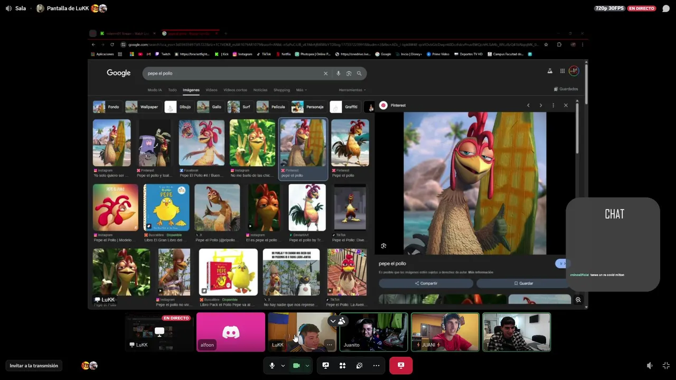Click the share screen icon
The image size is (676, 380).
pyautogui.click(x=326, y=365)
